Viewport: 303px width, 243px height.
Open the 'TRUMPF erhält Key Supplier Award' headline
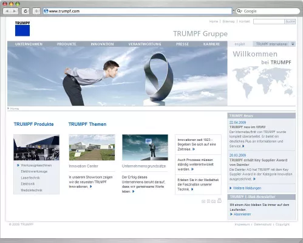pos(258,162)
